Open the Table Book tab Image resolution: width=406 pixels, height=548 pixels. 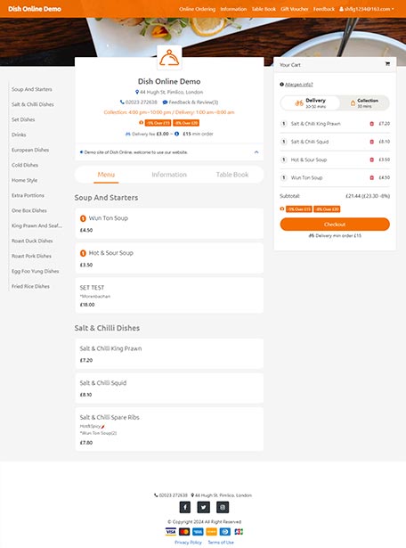click(232, 175)
